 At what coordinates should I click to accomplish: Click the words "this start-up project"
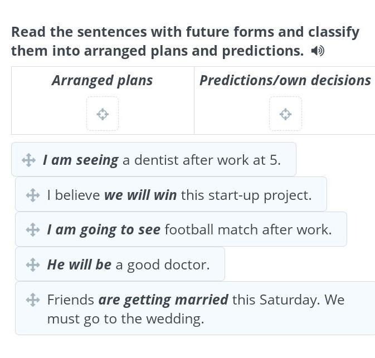pyautogui.click(x=246, y=195)
